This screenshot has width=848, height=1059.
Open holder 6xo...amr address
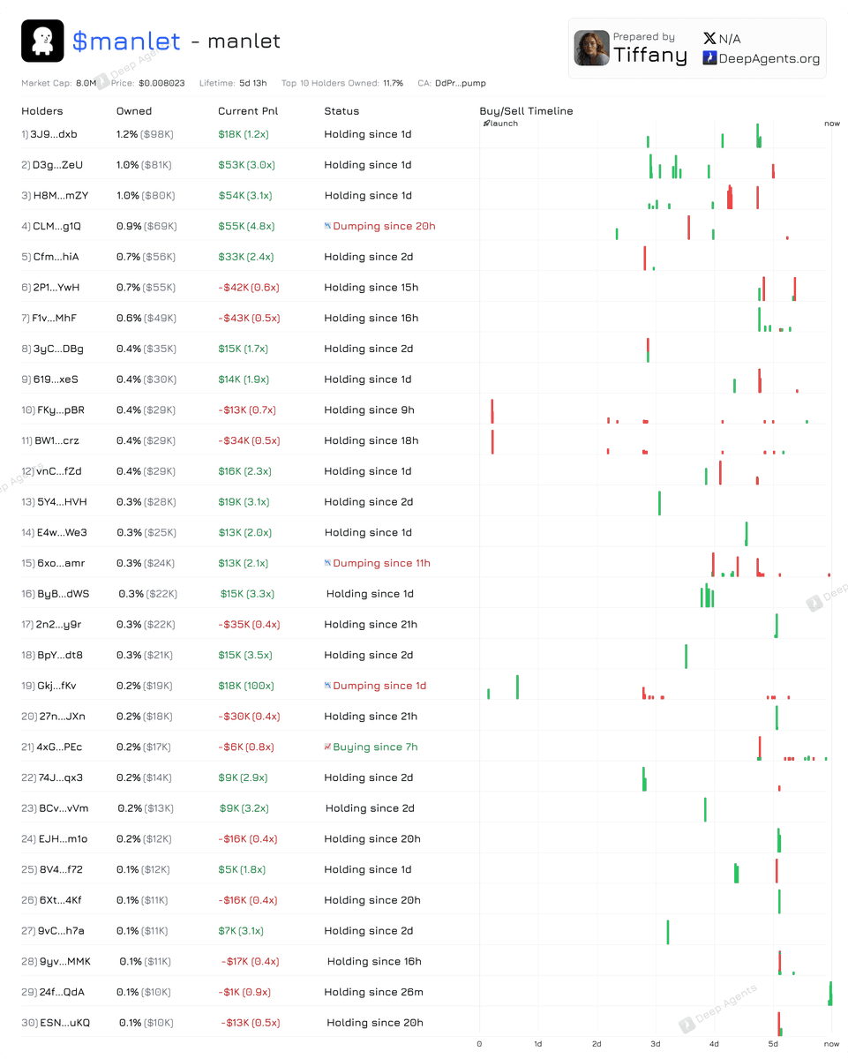point(61,563)
